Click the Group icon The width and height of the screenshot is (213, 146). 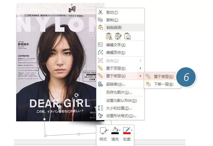[x=100, y=60]
